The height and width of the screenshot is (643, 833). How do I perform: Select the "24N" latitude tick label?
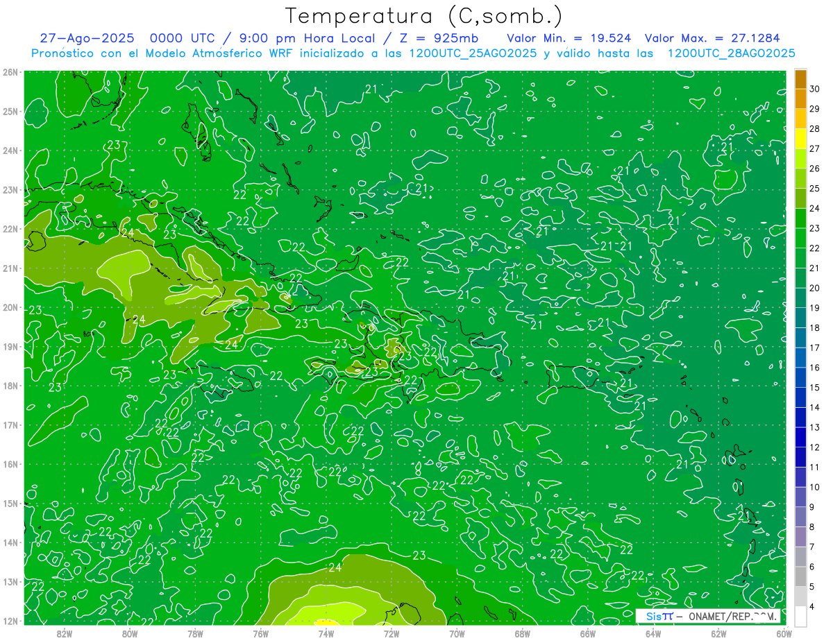pos(10,151)
